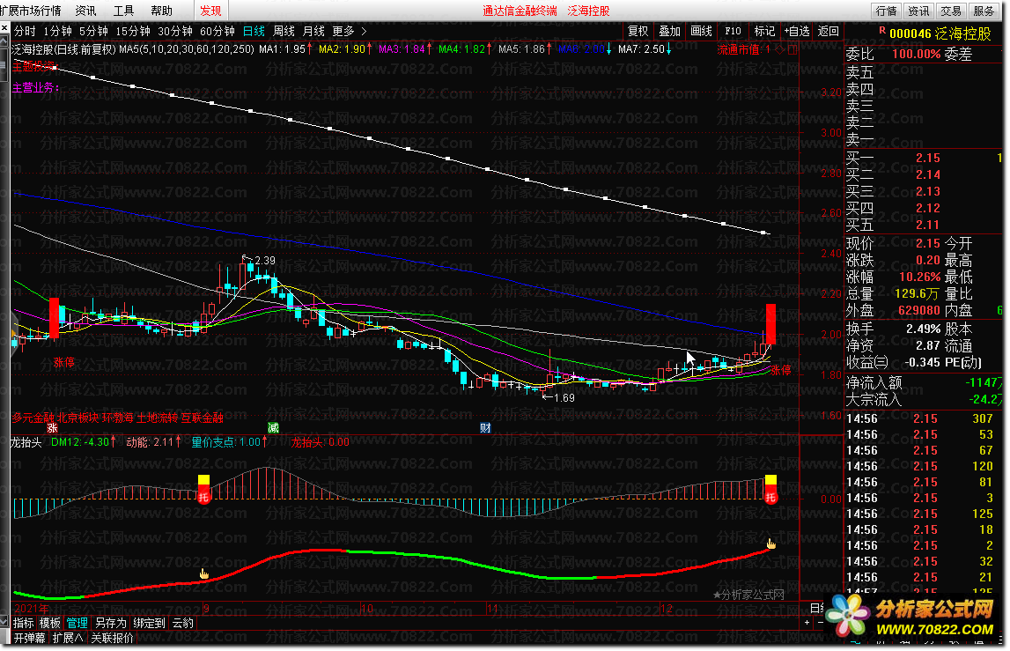
Task: Click the 模板 template tab
Action: point(50,624)
